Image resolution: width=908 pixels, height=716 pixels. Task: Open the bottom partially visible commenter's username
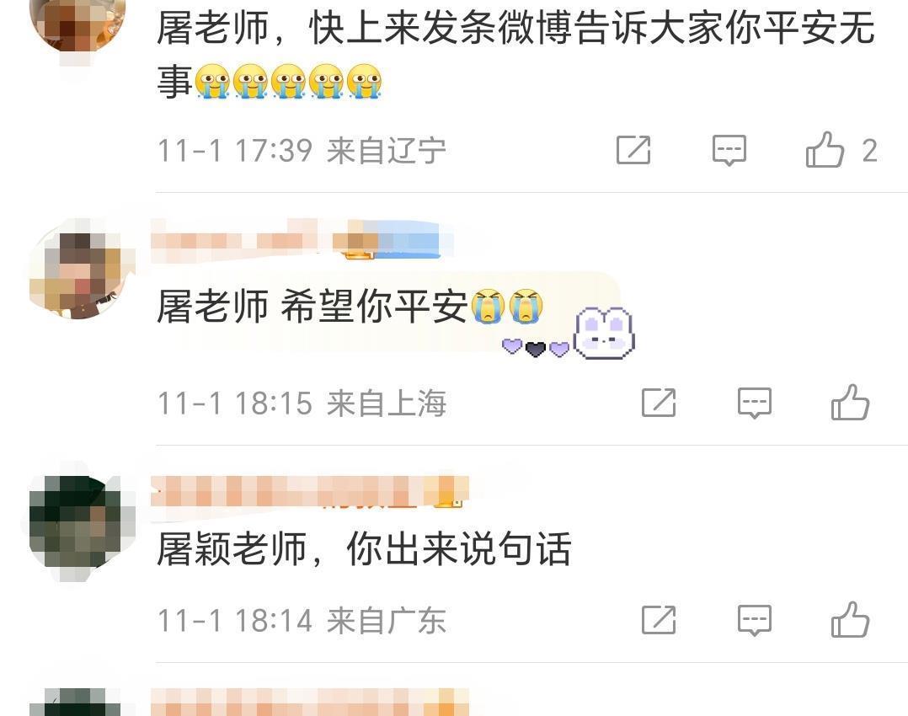tap(310, 702)
